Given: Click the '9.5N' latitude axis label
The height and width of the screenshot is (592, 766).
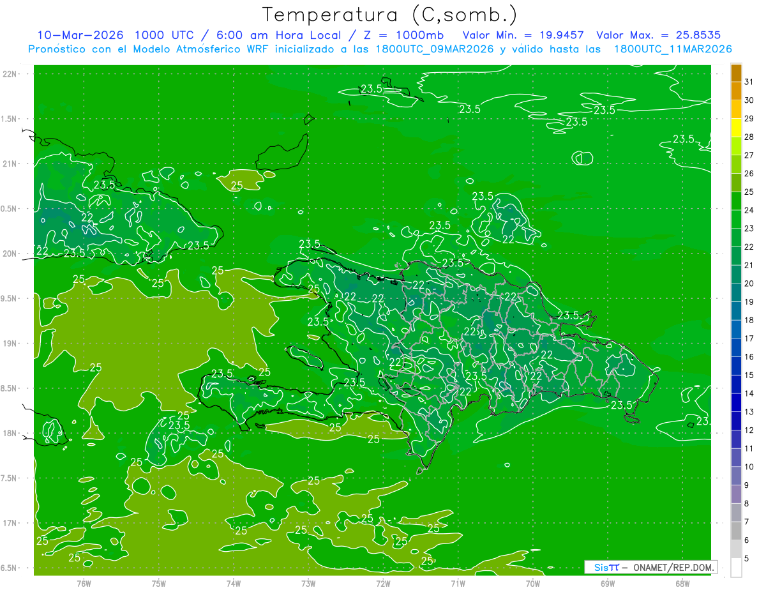Looking at the screenshot, I should (10, 299).
